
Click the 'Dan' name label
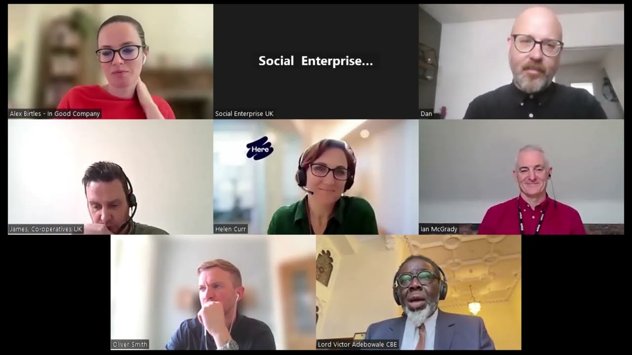427,114
